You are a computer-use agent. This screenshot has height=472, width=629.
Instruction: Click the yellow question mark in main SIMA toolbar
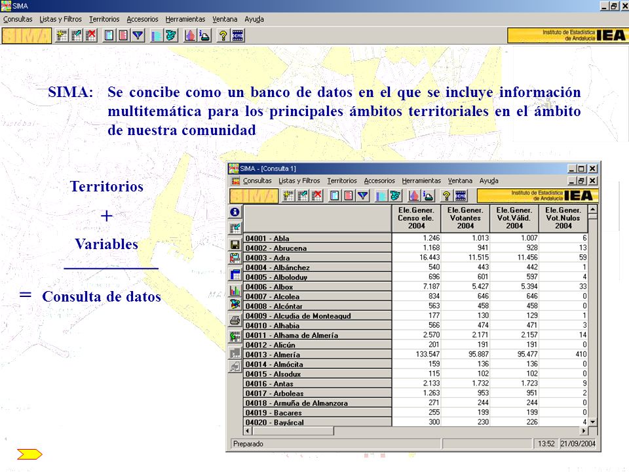pyautogui.click(x=223, y=35)
